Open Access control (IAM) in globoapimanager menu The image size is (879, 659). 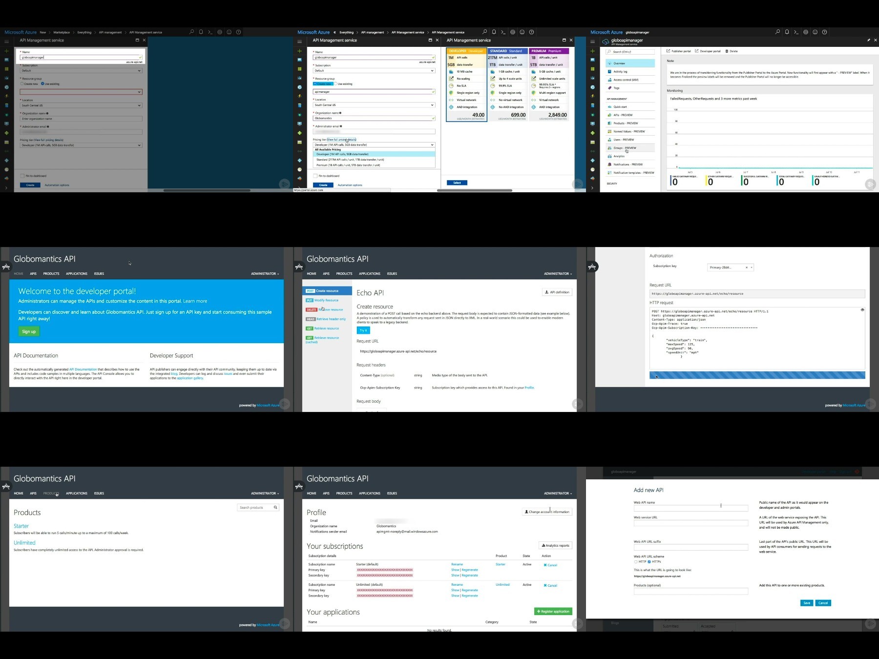630,80
